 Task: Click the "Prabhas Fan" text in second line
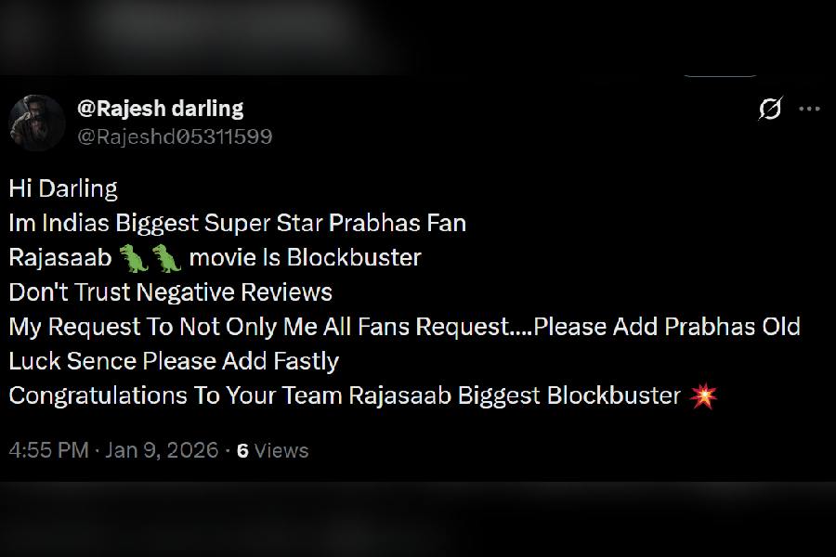tap(398, 224)
